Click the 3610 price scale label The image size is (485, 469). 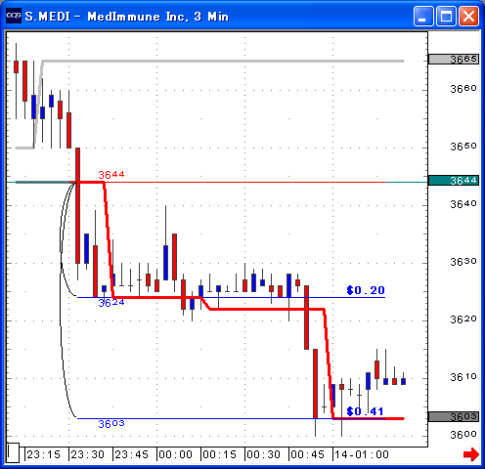[463, 377]
